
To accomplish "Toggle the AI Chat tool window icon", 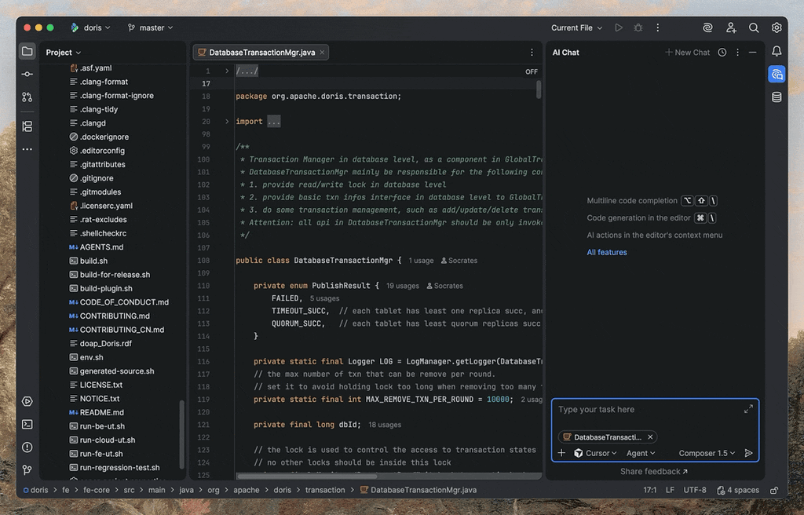I will click(x=777, y=75).
